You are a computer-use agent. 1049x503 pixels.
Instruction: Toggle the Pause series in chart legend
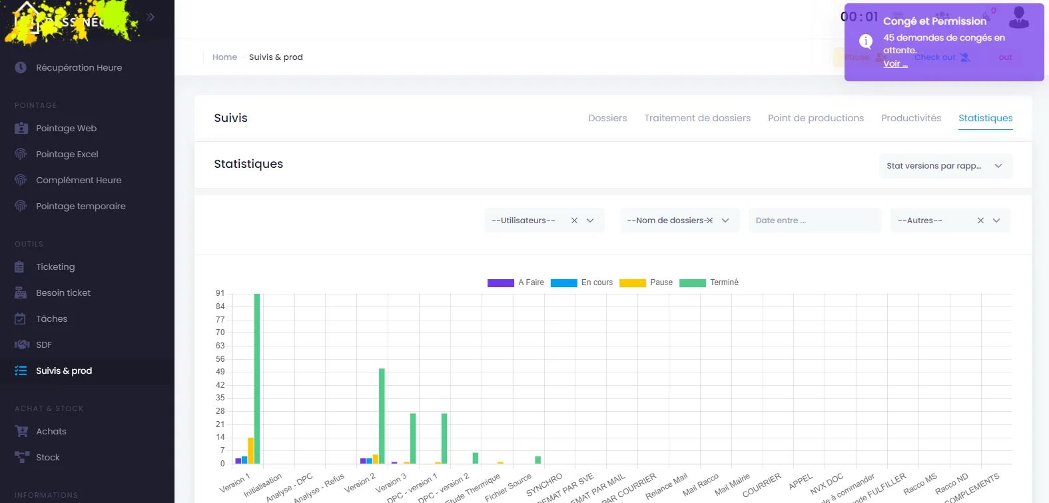[x=646, y=282]
